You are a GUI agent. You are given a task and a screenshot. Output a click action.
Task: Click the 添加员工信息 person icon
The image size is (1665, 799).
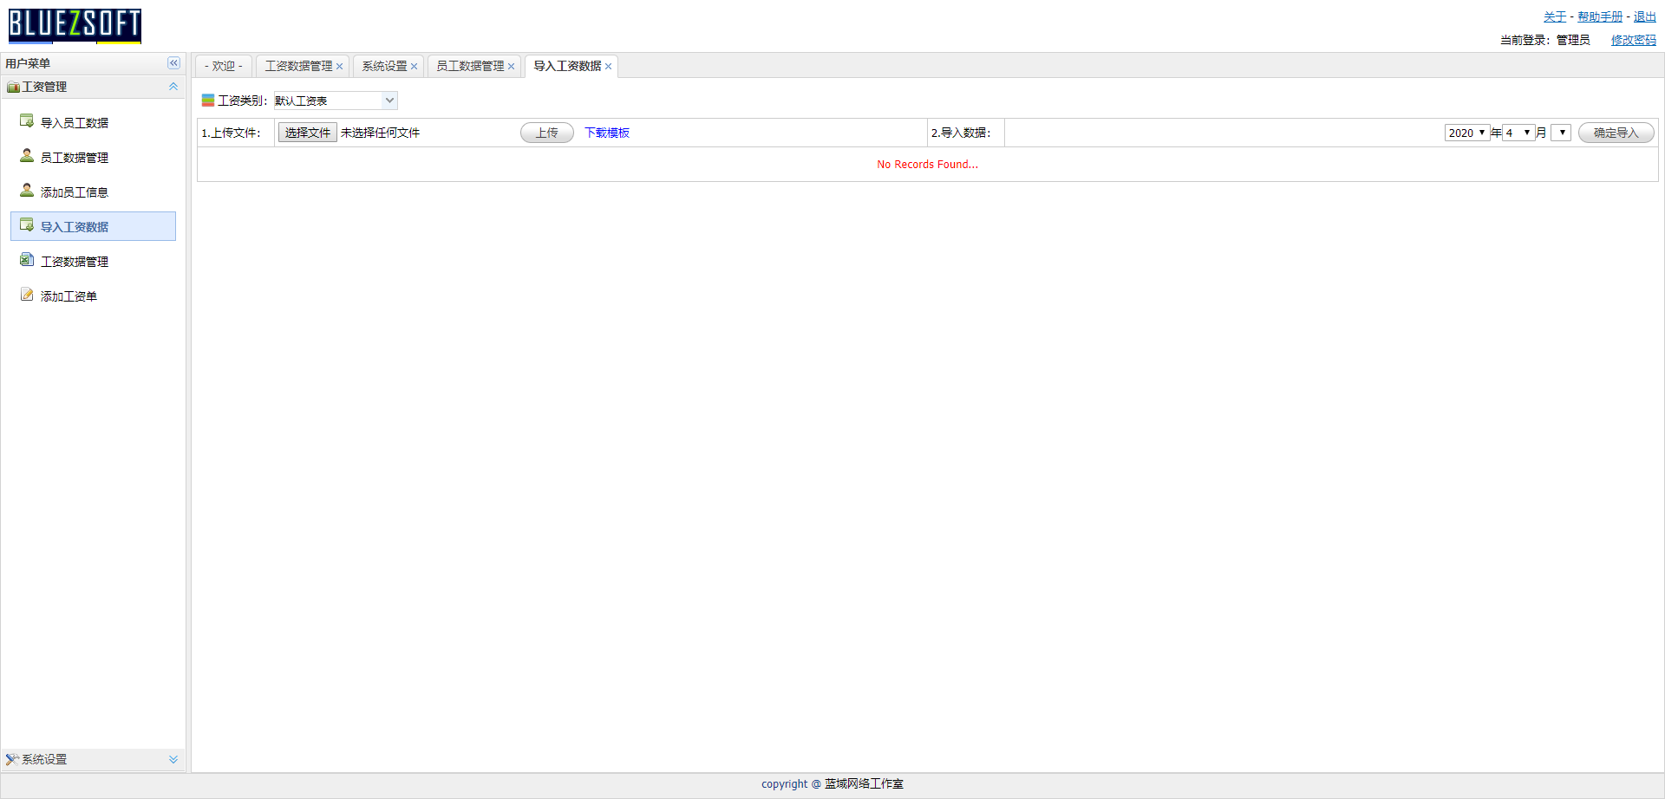click(27, 191)
